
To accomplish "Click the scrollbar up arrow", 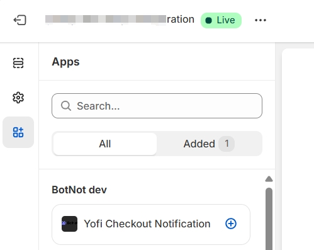I will pyautogui.click(x=269, y=179).
